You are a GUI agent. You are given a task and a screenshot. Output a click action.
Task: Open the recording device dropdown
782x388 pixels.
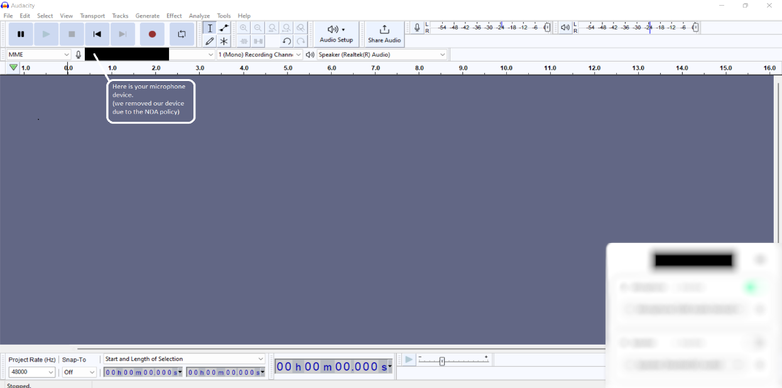pos(149,55)
